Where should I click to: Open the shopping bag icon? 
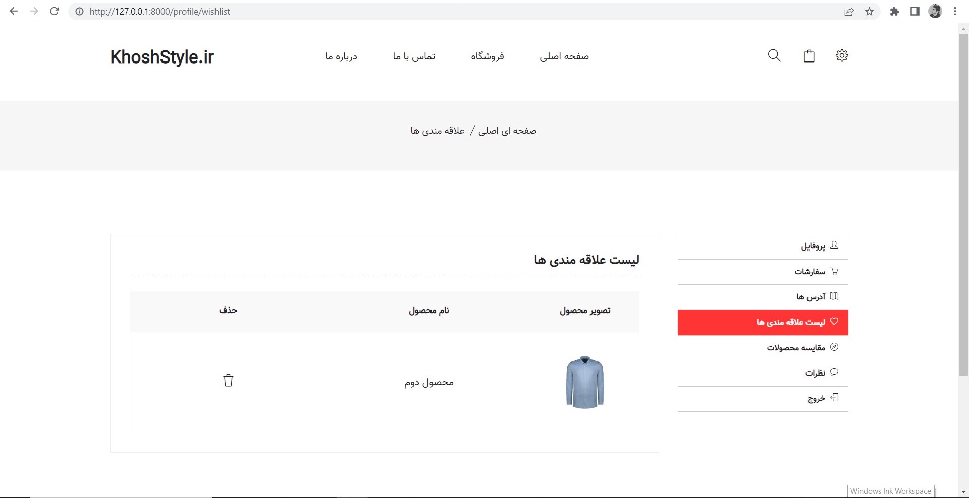[x=809, y=55]
